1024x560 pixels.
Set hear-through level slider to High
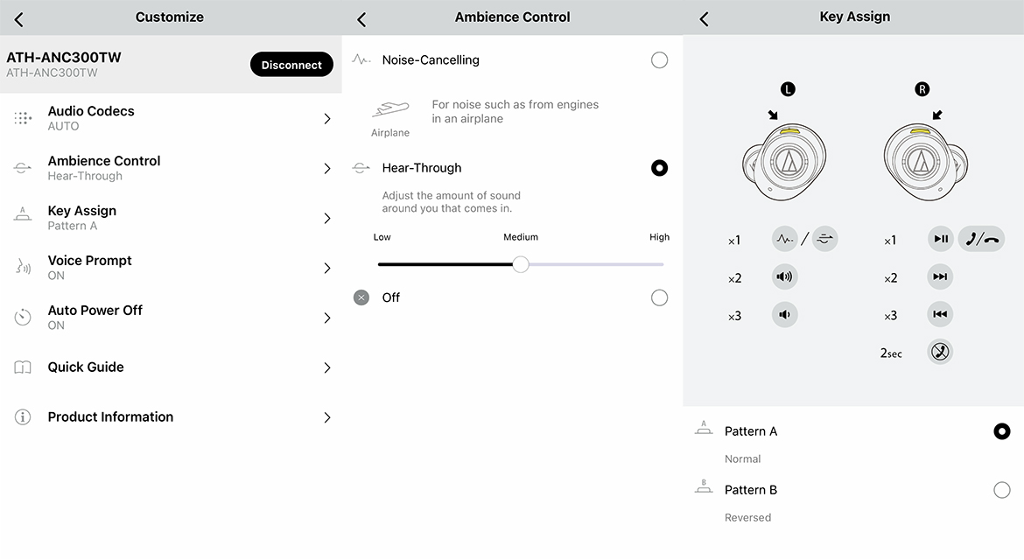663,264
